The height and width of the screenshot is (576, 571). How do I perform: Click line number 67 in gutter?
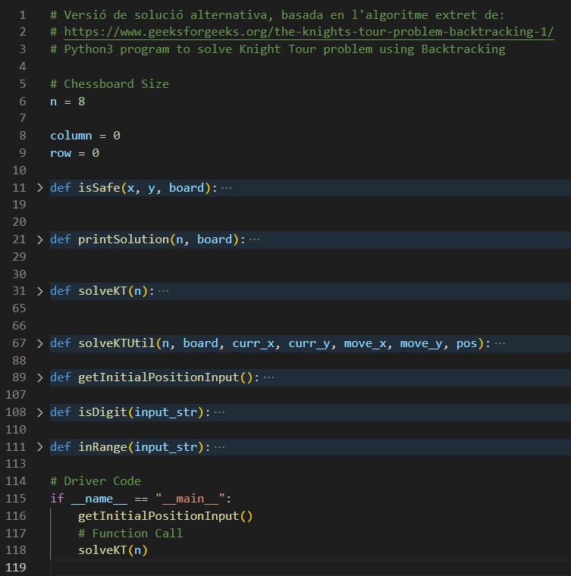[x=19, y=343]
